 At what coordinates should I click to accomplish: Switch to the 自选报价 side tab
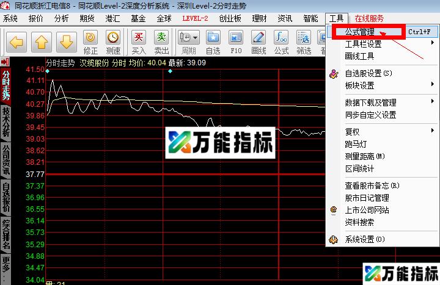click(6, 197)
